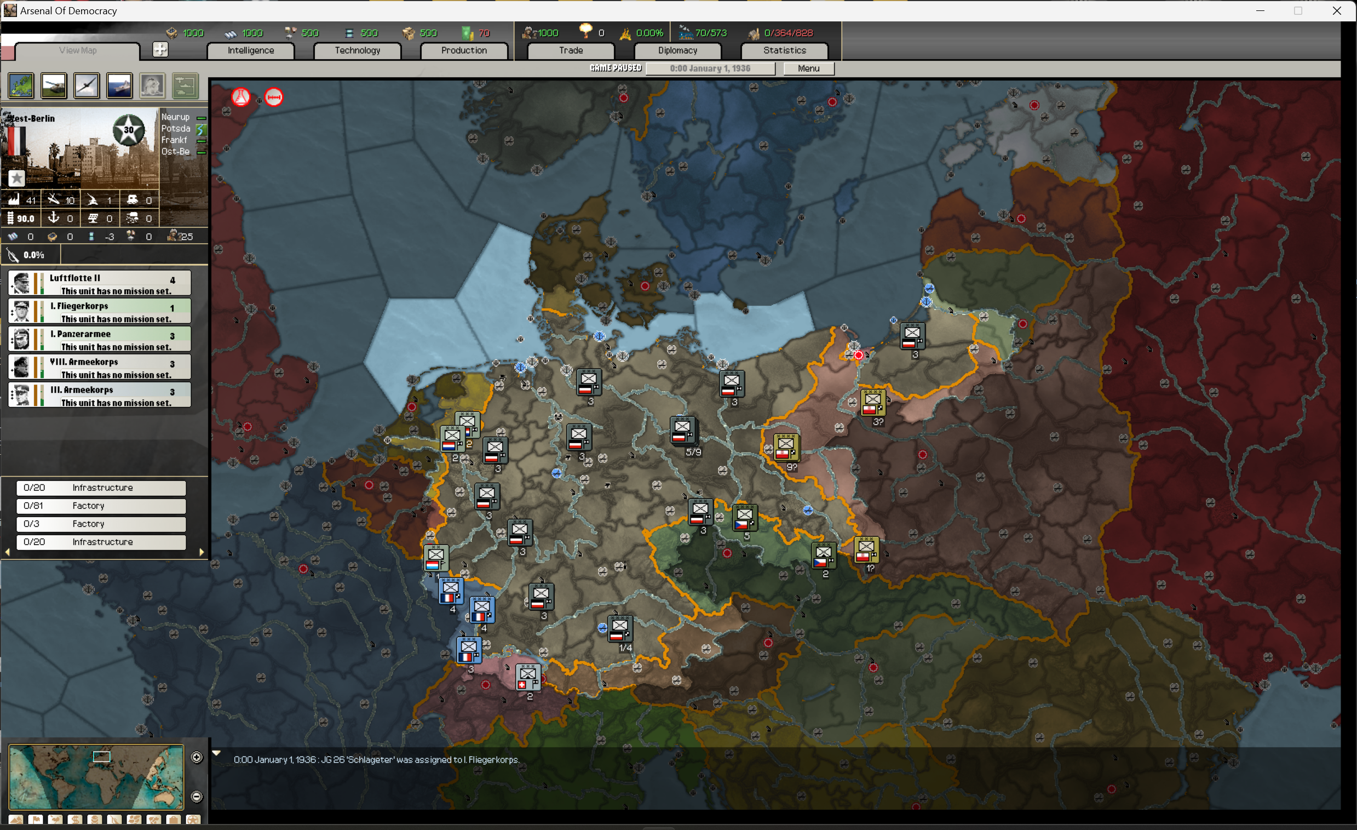Open the game Menu button
The width and height of the screenshot is (1357, 830).
coord(808,68)
